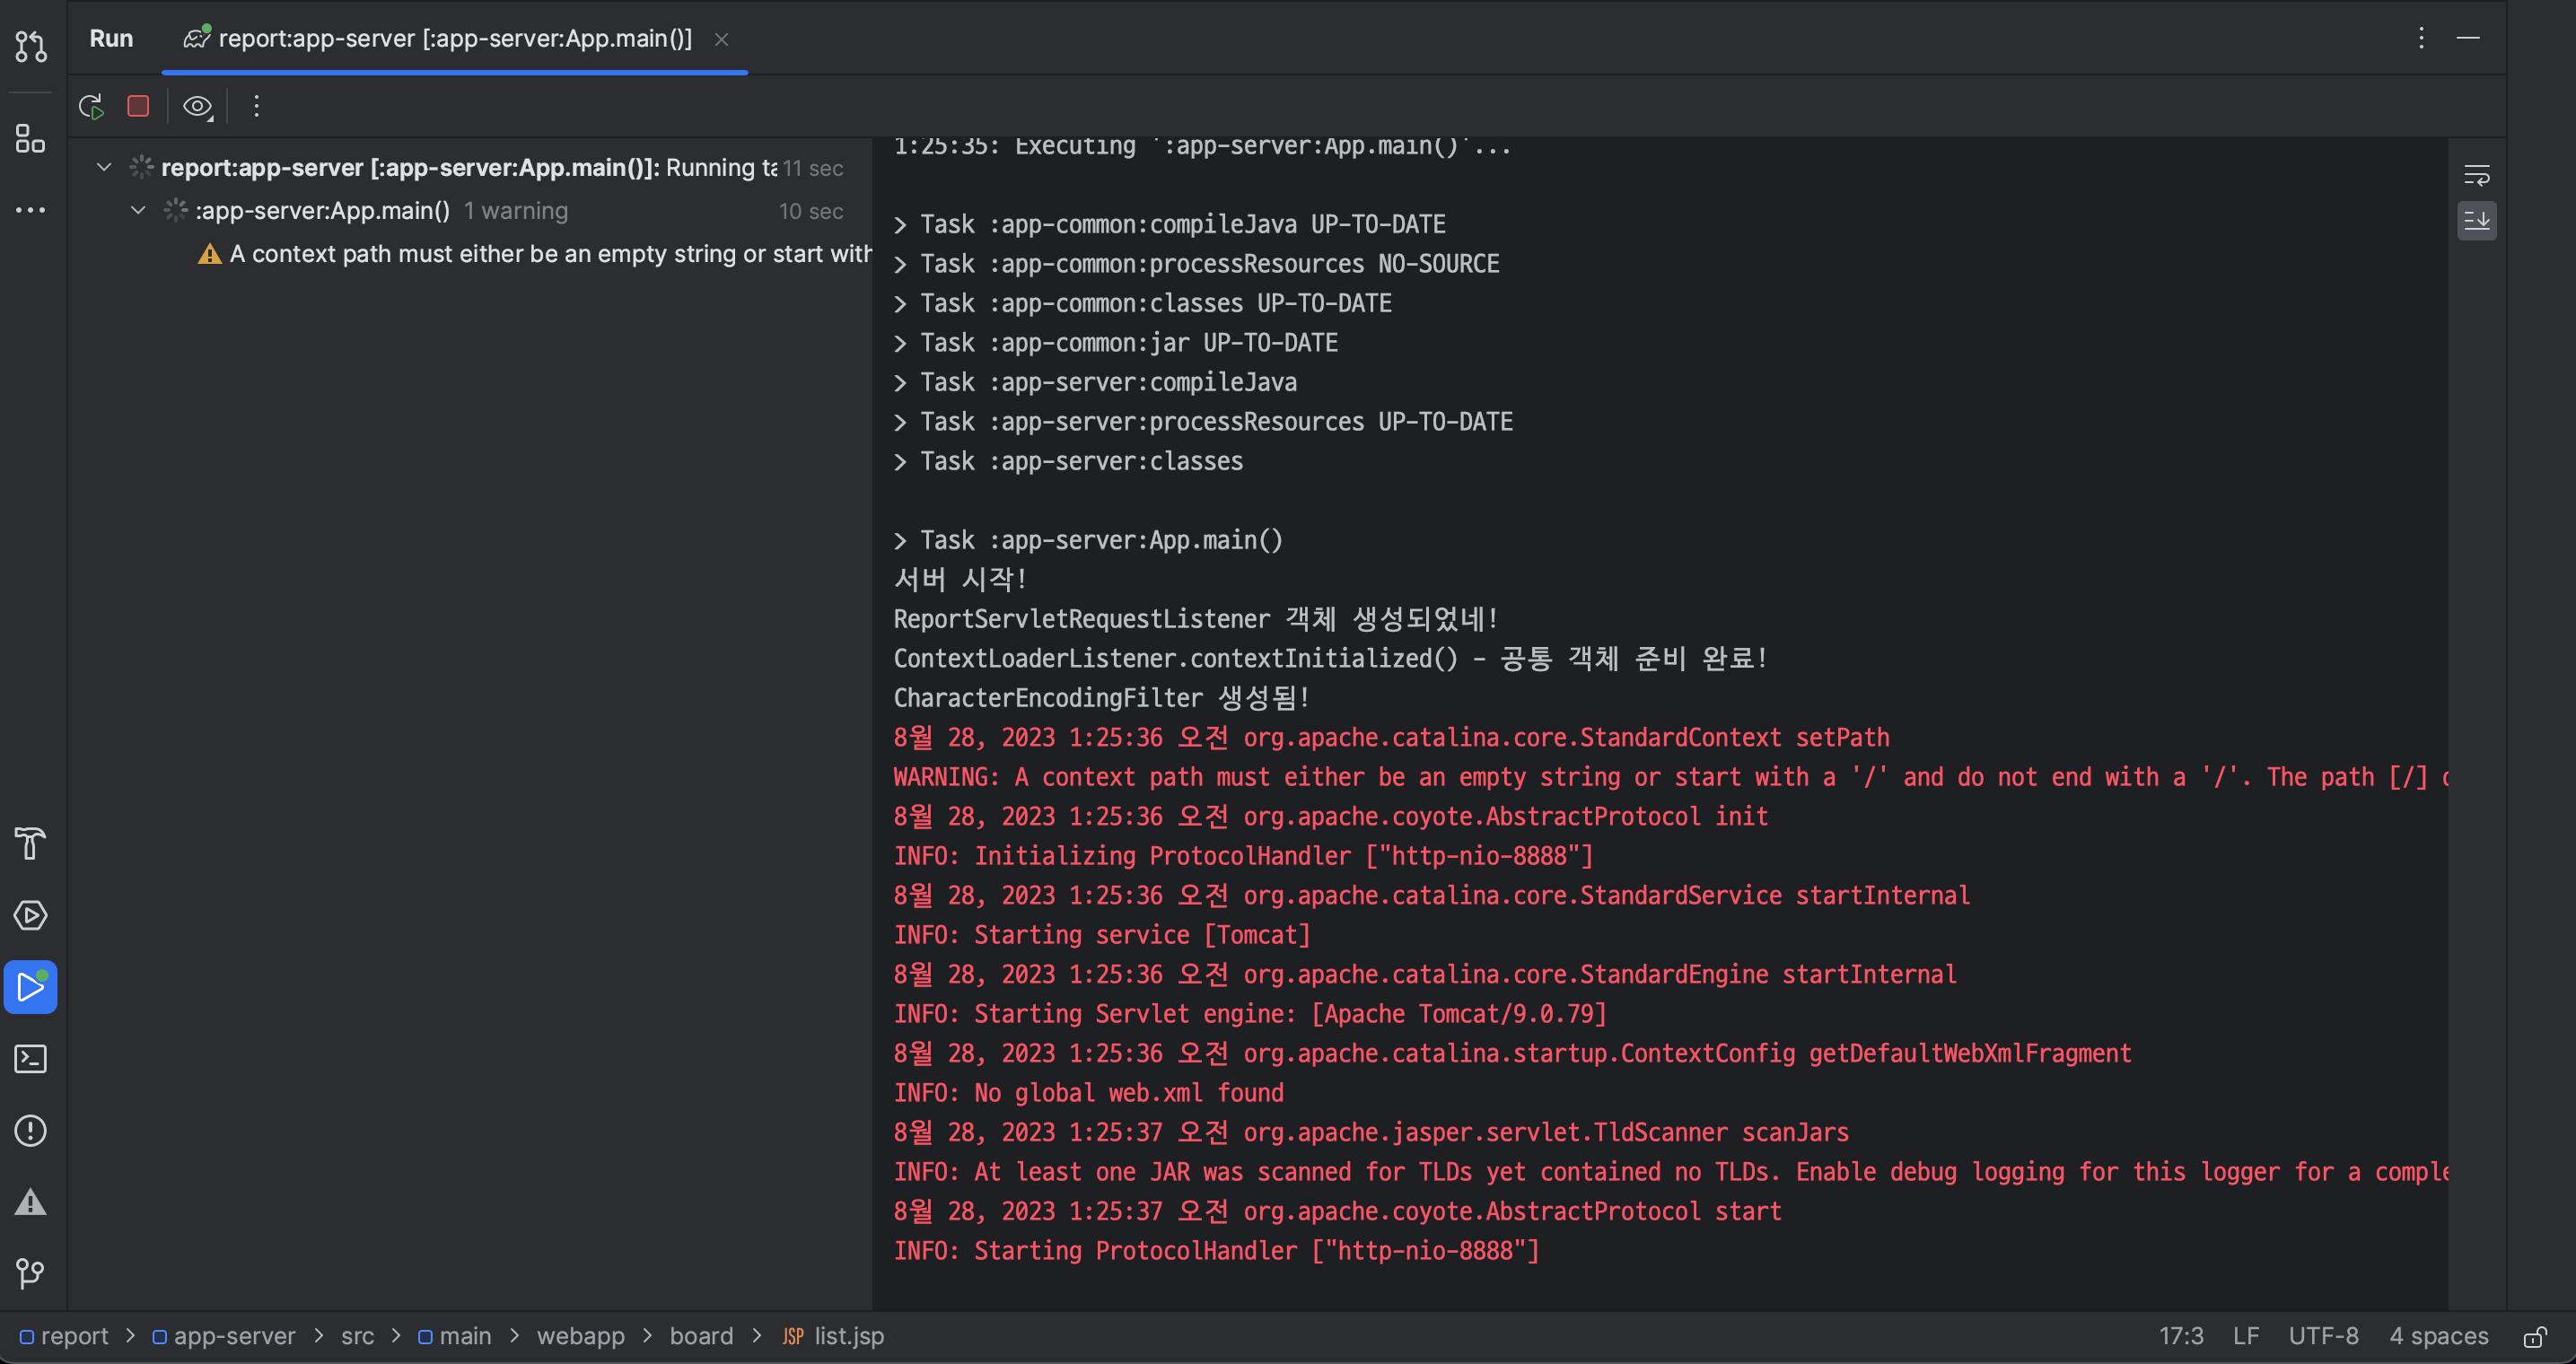This screenshot has width=2576, height=1364.
Task: Expand the Task :app-common:compileJava console fold
Action: point(900,225)
